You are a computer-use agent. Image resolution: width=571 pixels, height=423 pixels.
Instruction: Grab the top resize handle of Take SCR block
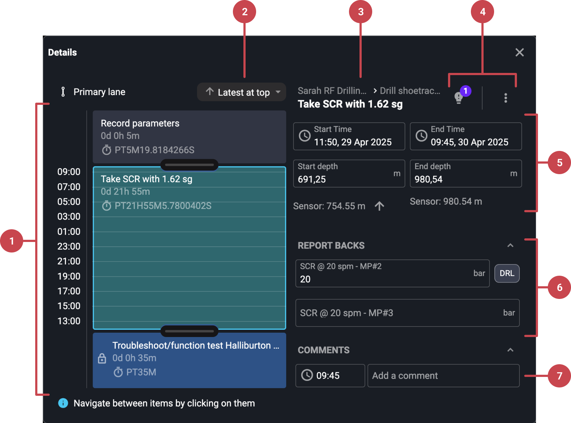(189, 165)
